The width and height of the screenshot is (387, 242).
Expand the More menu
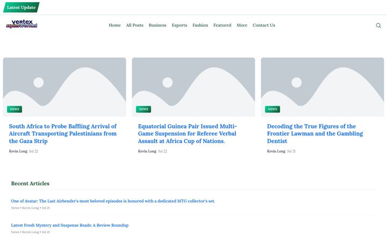tap(242, 25)
